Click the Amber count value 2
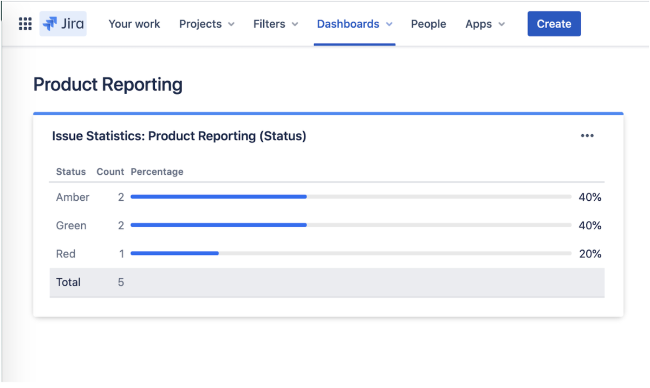Viewport: 650px width, 388px height. click(x=121, y=197)
